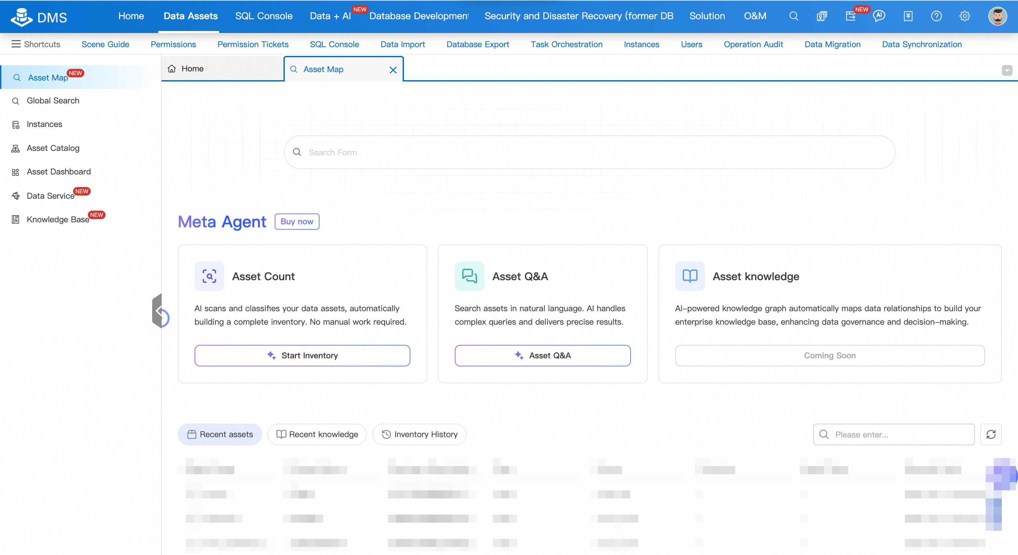Open Asset Catalog in sidebar
Screen dimensions: 1018x555
pos(53,148)
